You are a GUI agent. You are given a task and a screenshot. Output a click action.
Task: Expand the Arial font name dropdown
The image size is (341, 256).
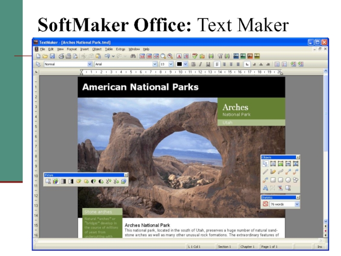click(x=155, y=64)
